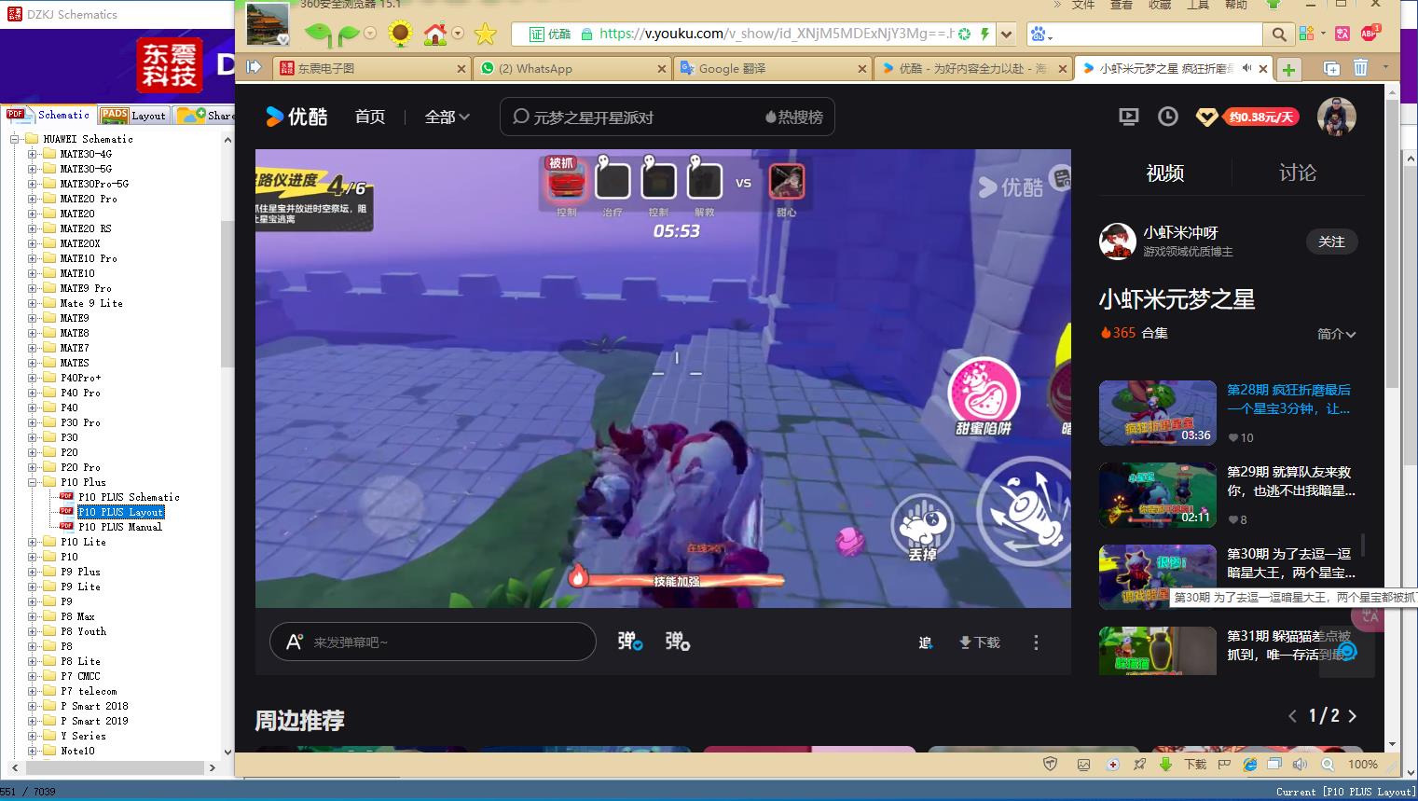Viewport: 1418px width, 801px height.
Task: Go to 首页 on Youku
Action: pos(370,117)
